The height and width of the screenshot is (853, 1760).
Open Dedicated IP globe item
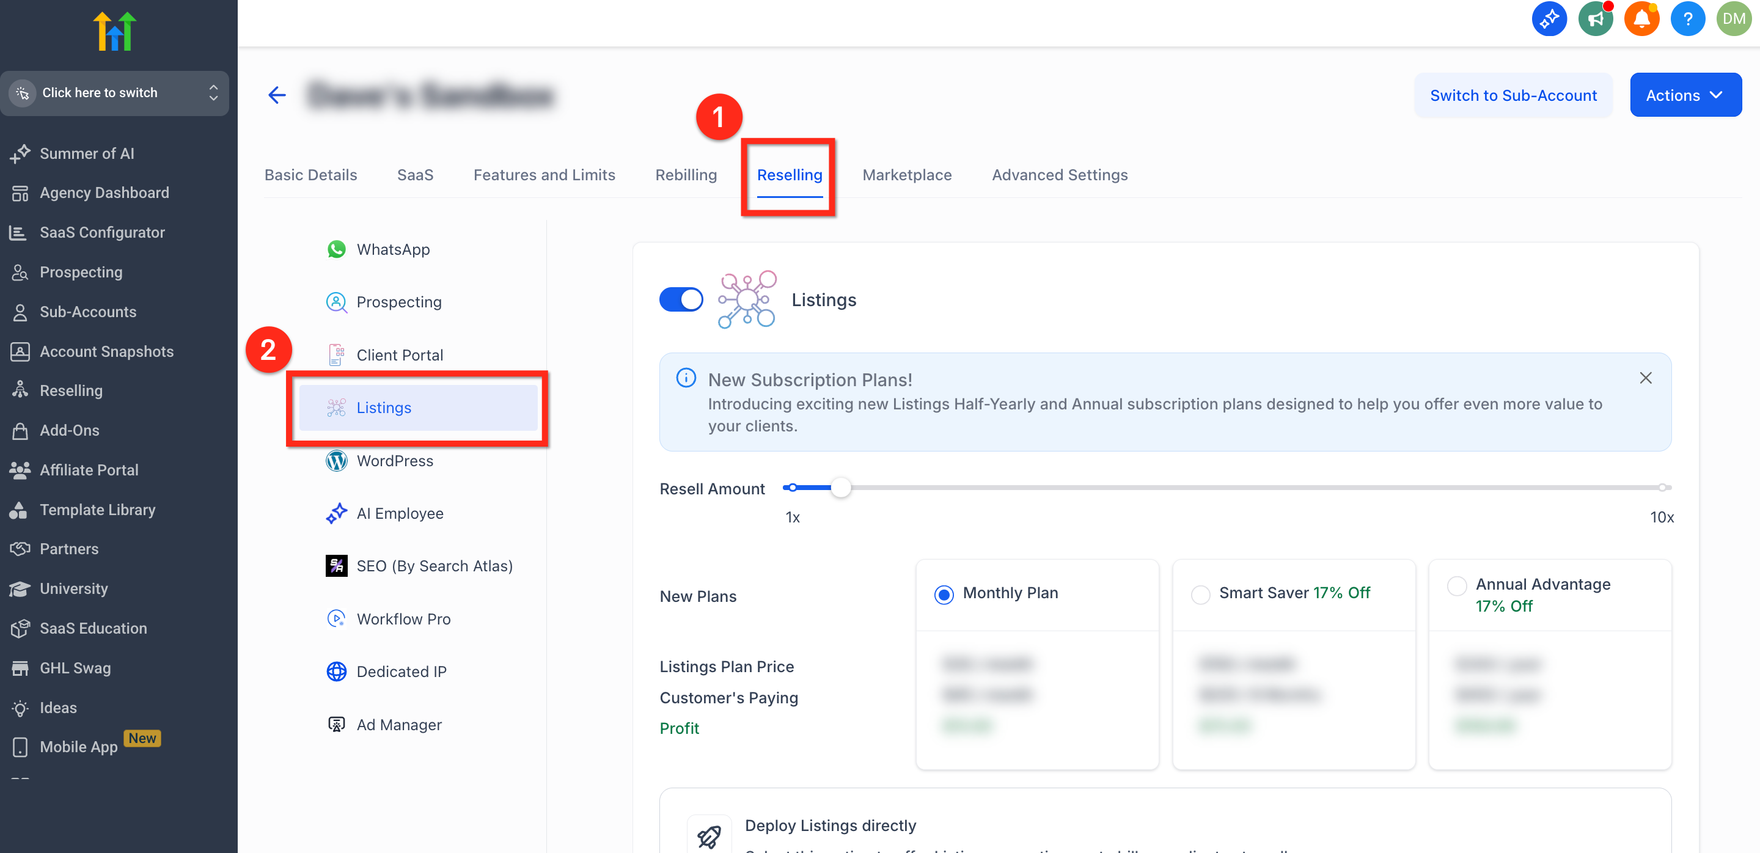pos(401,672)
